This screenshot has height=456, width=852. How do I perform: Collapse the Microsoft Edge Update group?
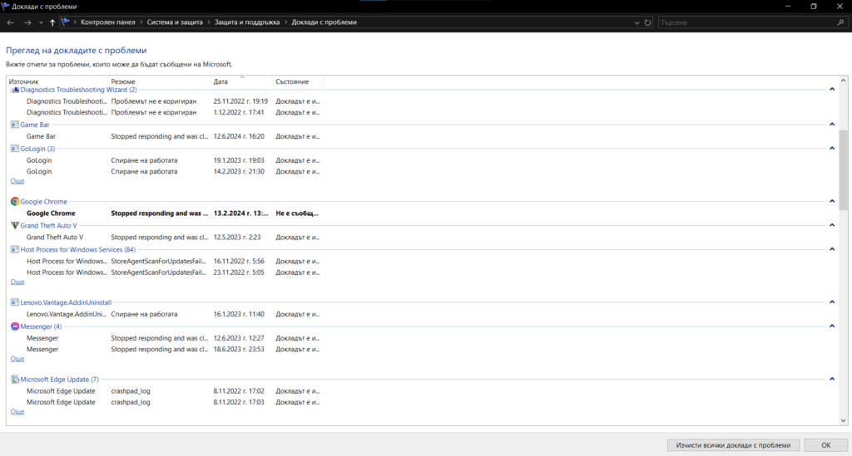click(832, 379)
